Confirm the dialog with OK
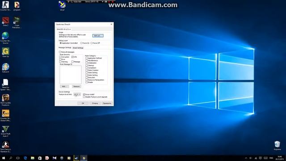Screen dimensions: 286x161 83,103
